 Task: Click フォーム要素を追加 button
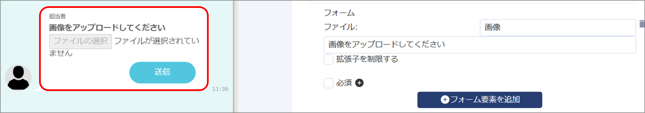coord(480,100)
